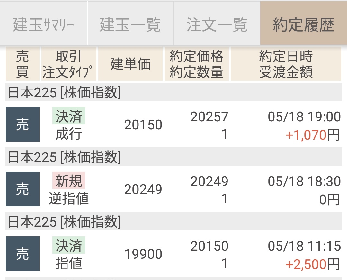
Task: Click the 約定日時 受渡金額 column header
Action: (x=286, y=64)
